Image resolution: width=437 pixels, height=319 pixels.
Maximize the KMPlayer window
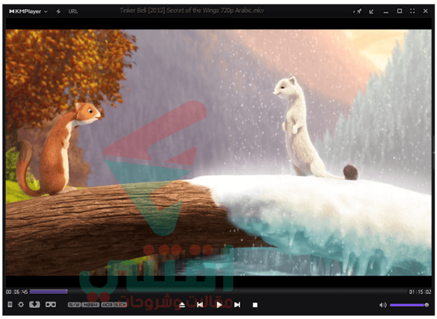pos(399,11)
